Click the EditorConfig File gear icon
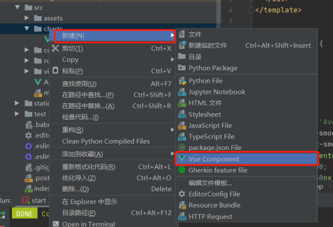The image size is (333, 227). (182, 194)
